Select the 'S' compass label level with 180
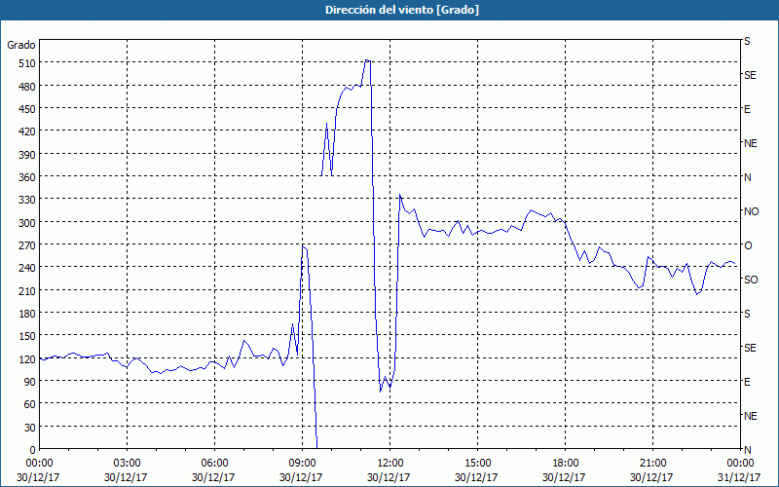Screen dimensions: 779x487 747,314
